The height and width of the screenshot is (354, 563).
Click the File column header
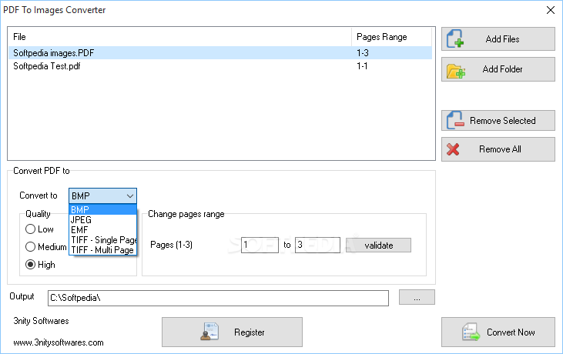click(x=179, y=37)
